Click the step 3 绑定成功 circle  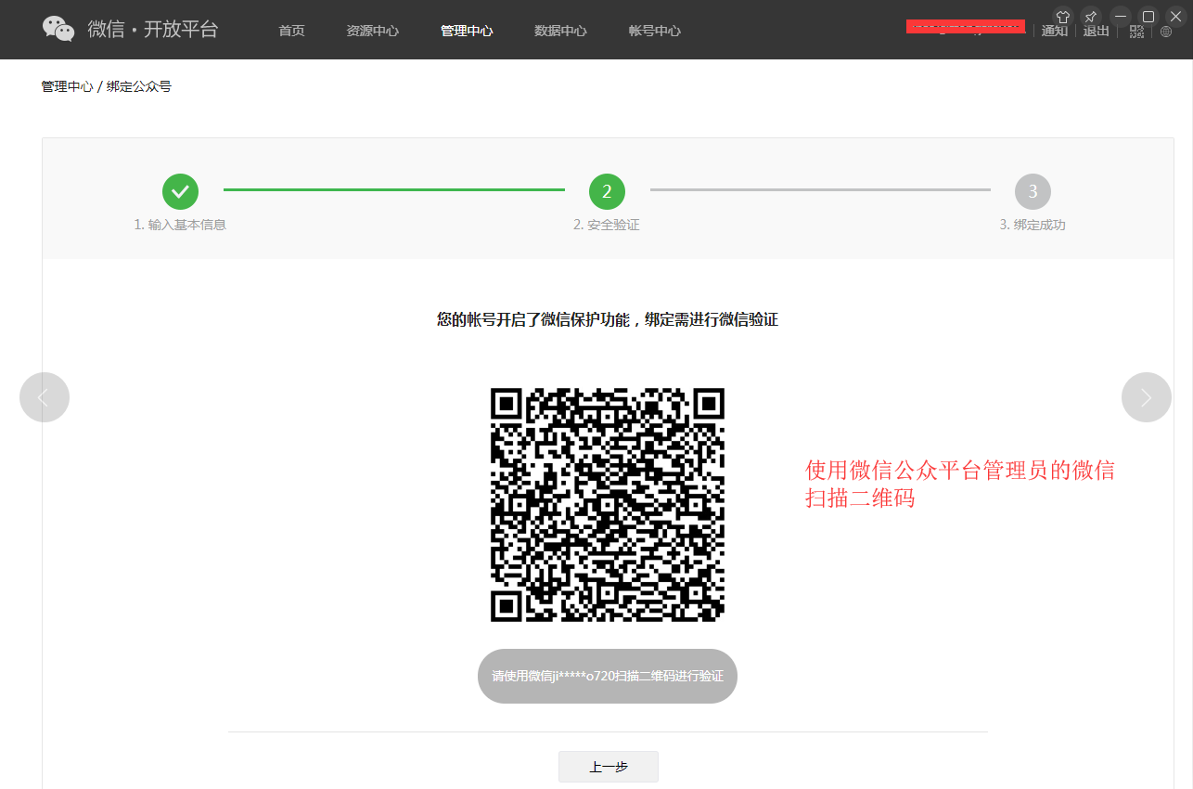tap(1033, 191)
